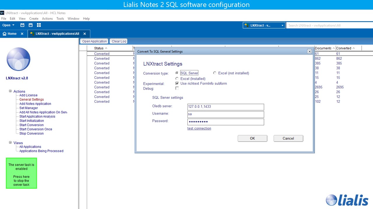Select Excel (not installed) radio option

point(215,73)
